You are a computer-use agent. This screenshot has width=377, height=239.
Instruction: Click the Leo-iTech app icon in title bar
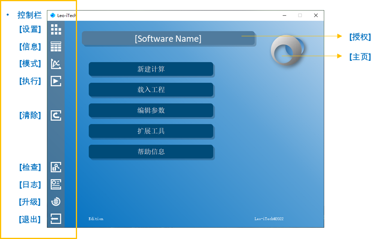click(x=53, y=16)
